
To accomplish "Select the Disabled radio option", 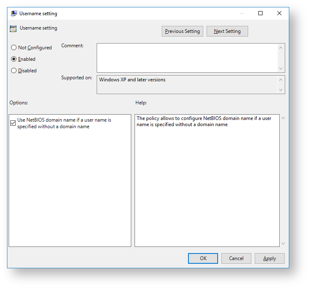I will click(14, 71).
